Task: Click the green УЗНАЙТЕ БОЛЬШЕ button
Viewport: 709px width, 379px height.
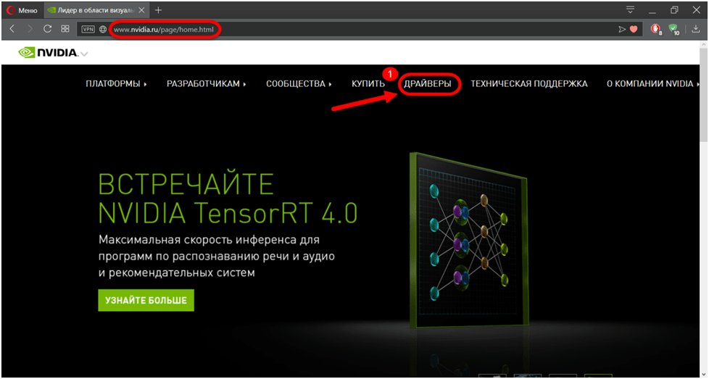Action: click(146, 300)
